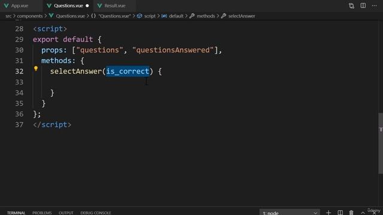Viewport: 383px width, 215px height.
Task: Choose the 'methods' breadcrumb segment
Action: pyautogui.click(x=206, y=16)
